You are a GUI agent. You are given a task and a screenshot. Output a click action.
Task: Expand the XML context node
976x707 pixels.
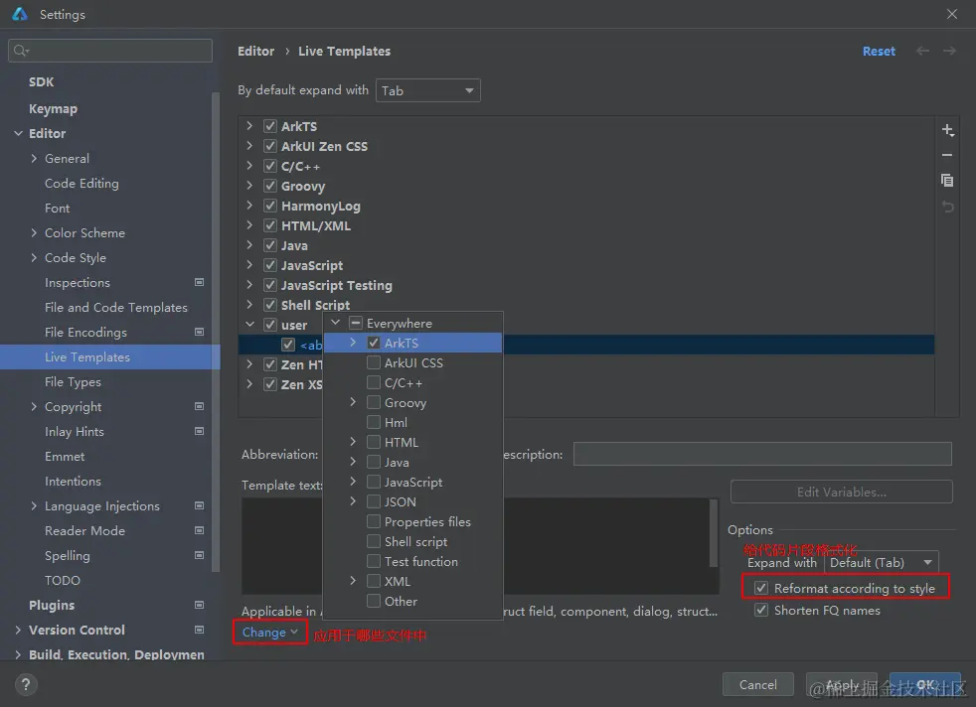(353, 581)
